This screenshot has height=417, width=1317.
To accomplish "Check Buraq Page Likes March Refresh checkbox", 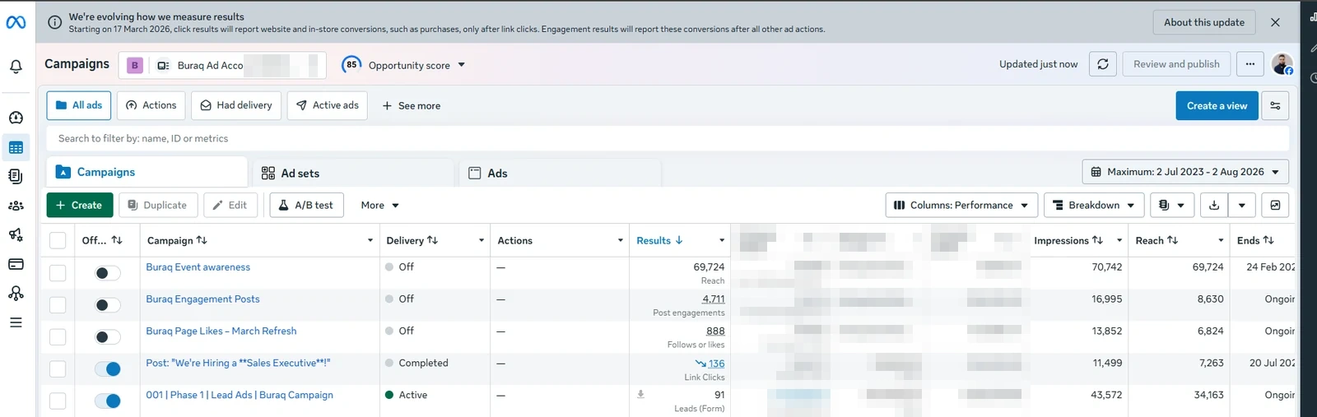I will pos(58,336).
